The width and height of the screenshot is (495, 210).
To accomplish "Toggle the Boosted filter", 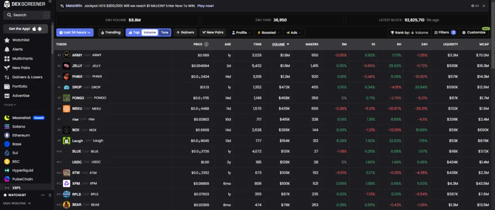I will pyautogui.click(x=269, y=32).
